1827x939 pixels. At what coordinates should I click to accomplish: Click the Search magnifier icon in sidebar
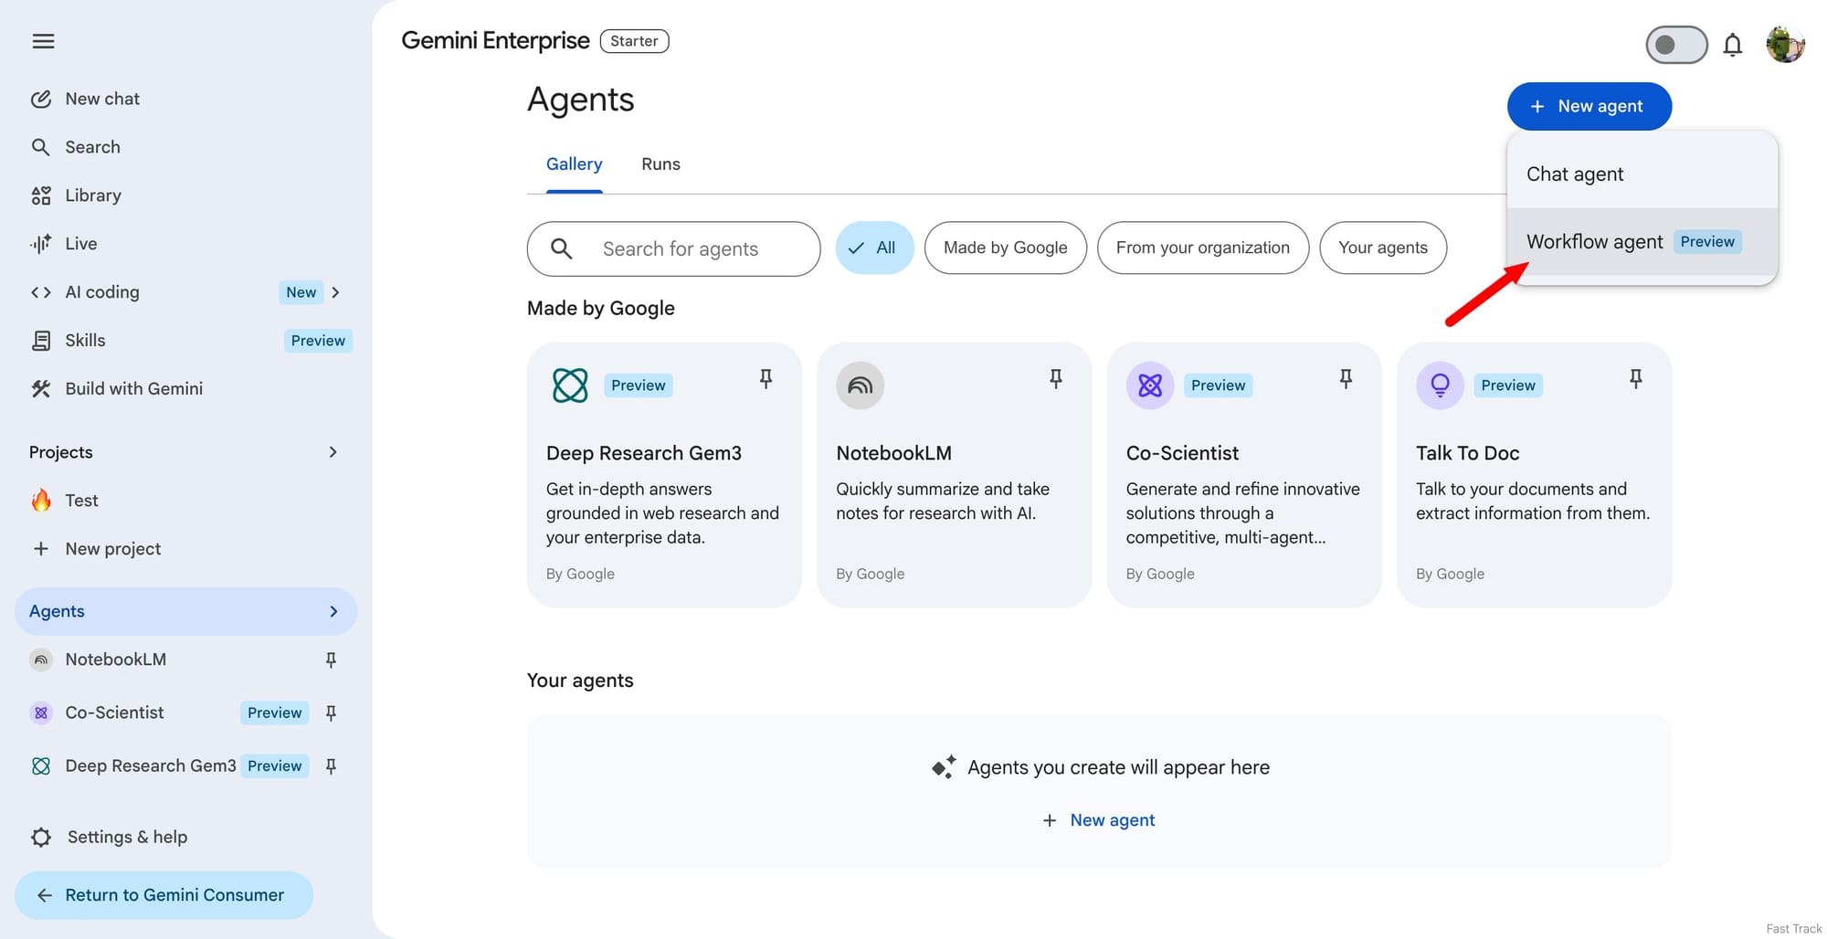[41, 147]
